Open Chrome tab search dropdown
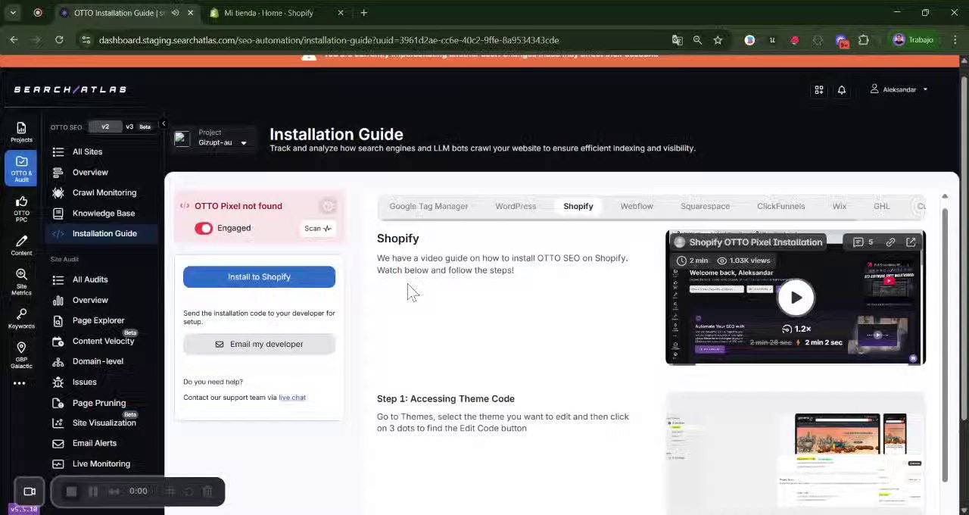Viewport: 969px width, 515px height. (x=14, y=13)
